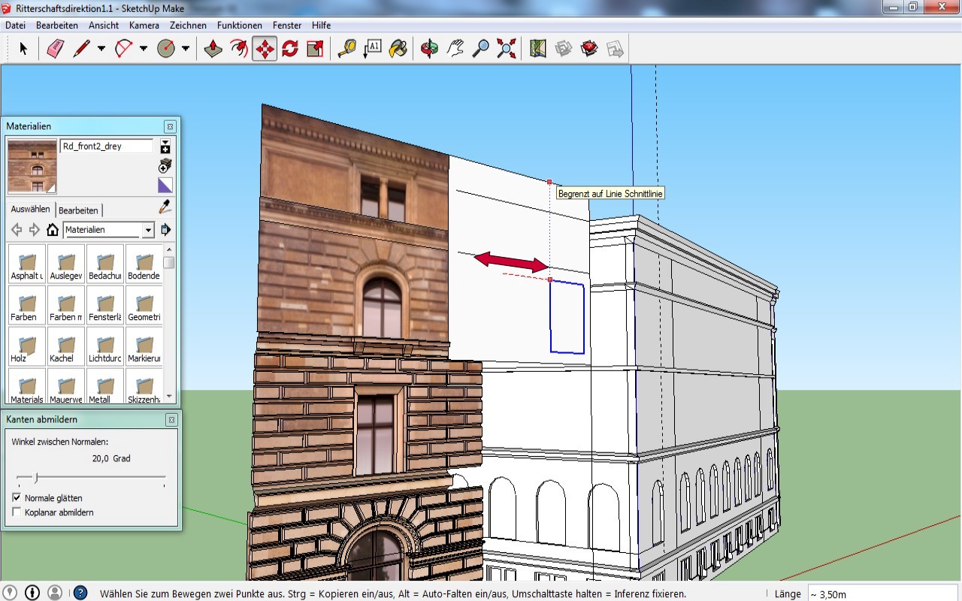Select the Eraser tool in toolbar
The width and height of the screenshot is (962, 601).
tap(56, 50)
